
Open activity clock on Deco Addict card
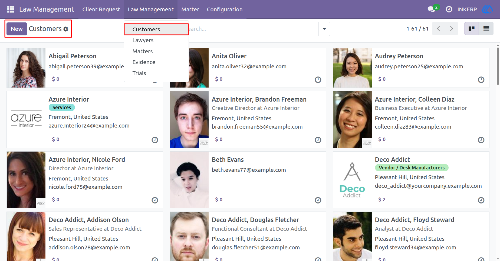pos(481,200)
